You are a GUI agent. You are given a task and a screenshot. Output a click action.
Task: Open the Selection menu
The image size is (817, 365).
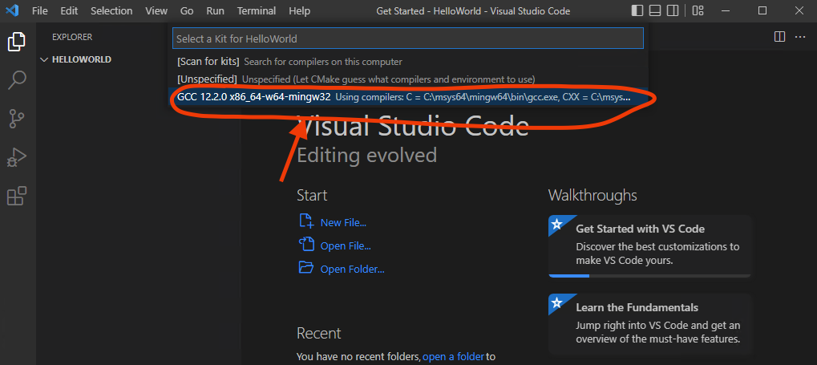tap(111, 11)
